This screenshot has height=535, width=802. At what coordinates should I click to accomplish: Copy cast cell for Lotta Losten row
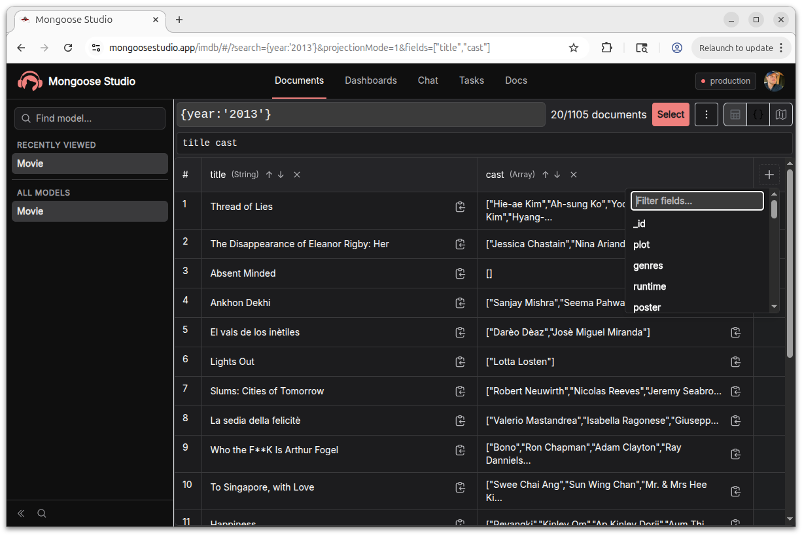[x=736, y=362]
